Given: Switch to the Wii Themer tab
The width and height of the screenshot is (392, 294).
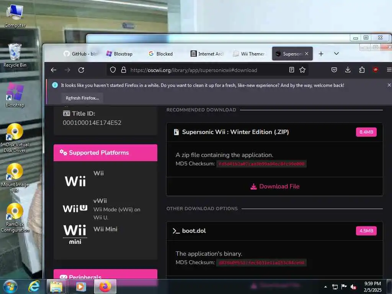Looking at the screenshot, I should [x=249, y=54].
